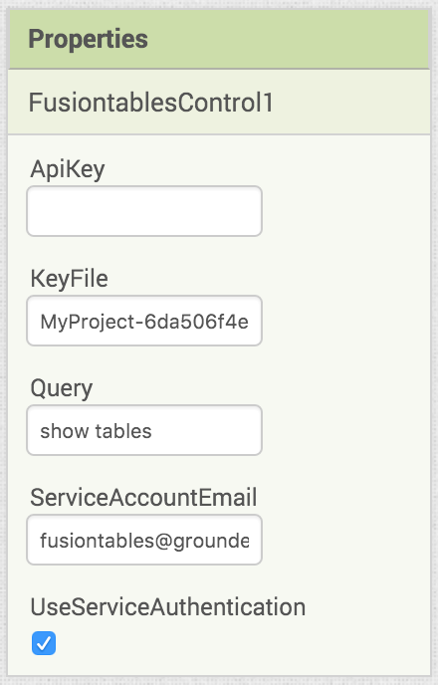This screenshot has width=438, height=685.
Task: Select the FusiontablesControl1 component name bar
Action: (x=219, y=103)
